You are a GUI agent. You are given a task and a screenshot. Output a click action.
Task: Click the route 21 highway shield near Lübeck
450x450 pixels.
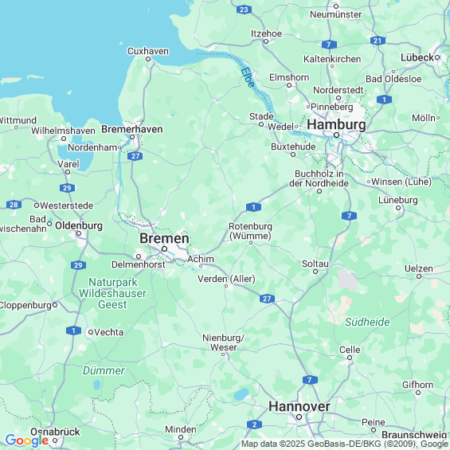click(x=378, y=41)
